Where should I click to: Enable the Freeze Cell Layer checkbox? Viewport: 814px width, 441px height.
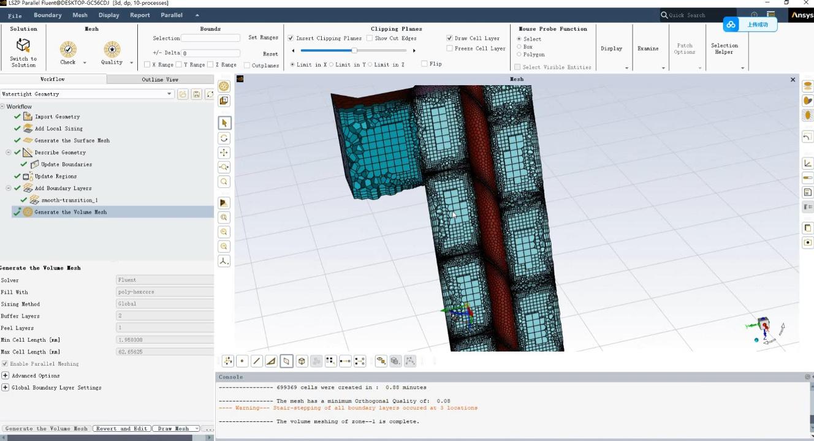[x=449, y=48]
